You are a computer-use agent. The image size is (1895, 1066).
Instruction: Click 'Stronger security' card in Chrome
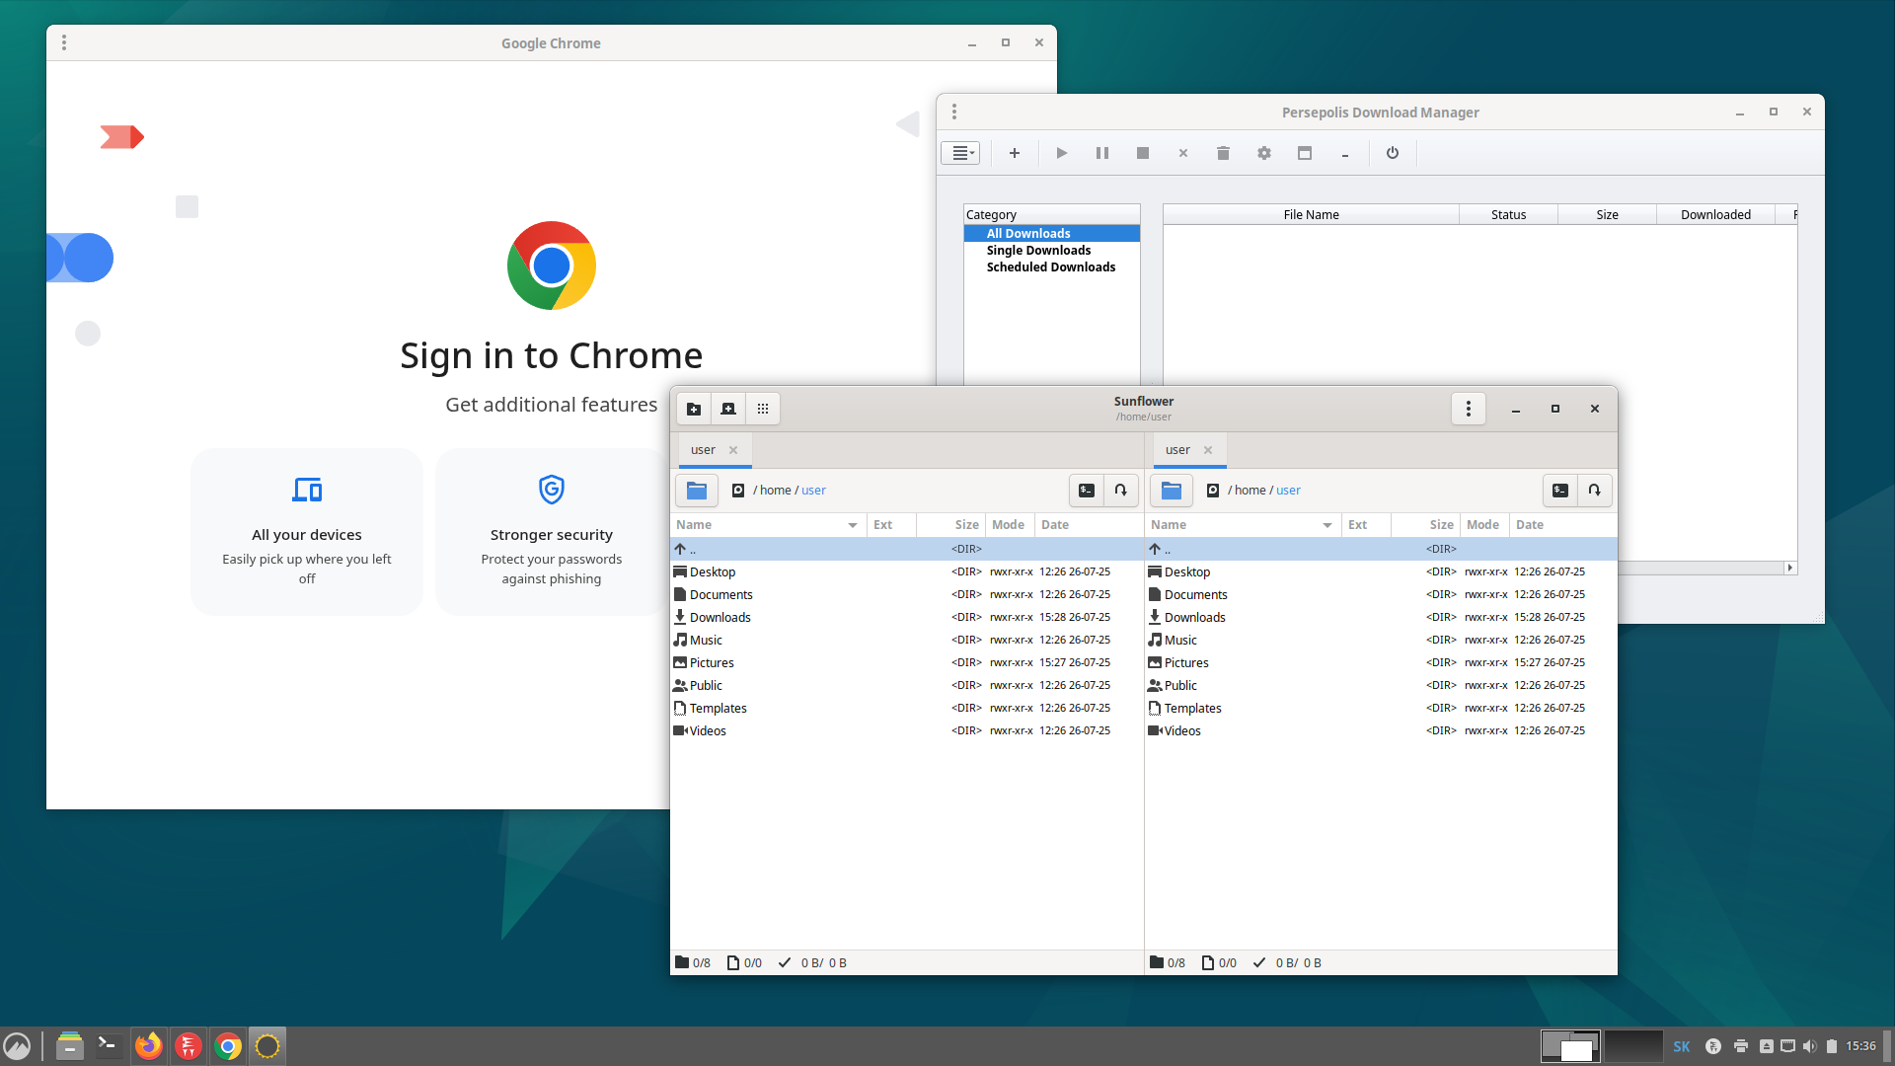coord(552,532)
